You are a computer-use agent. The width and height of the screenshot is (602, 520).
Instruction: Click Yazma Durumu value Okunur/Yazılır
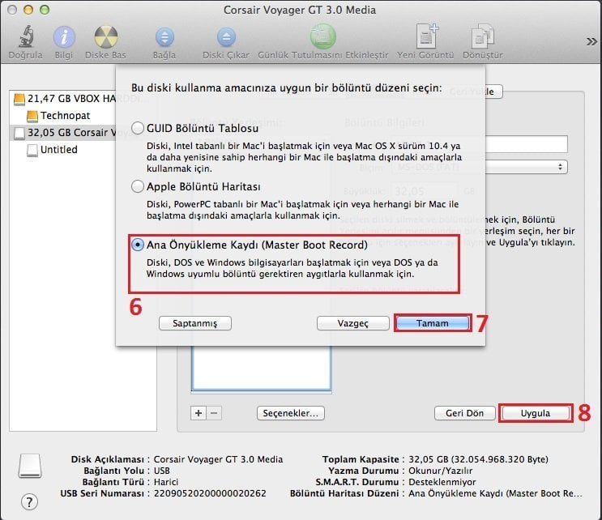click(x=441, y=471)
